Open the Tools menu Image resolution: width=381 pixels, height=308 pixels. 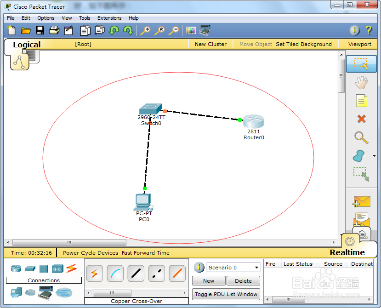[x=85, y=18]
